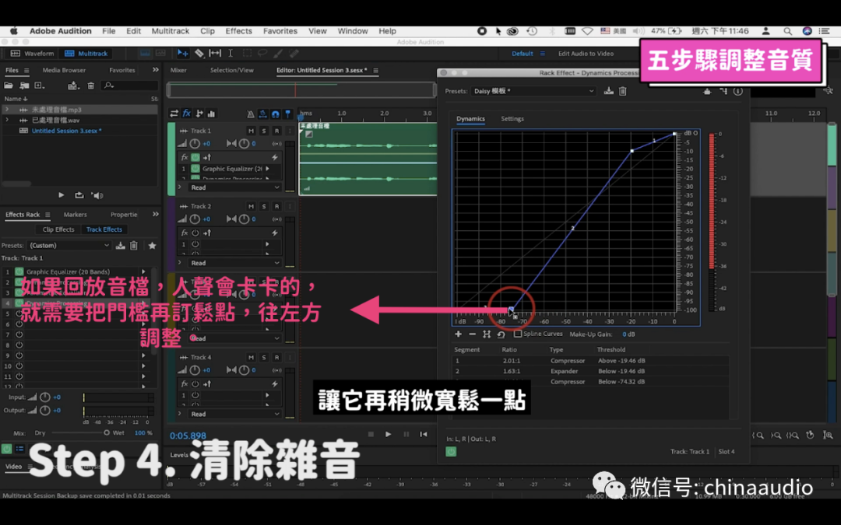Select the Razor tool in toolbar
Screen dimensions: 841x525
pyautogui.click(x=199, y=53)
